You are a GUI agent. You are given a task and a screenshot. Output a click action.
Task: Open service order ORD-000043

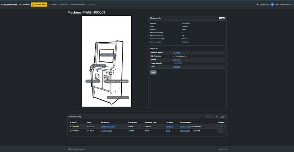(x=185, y=127)
